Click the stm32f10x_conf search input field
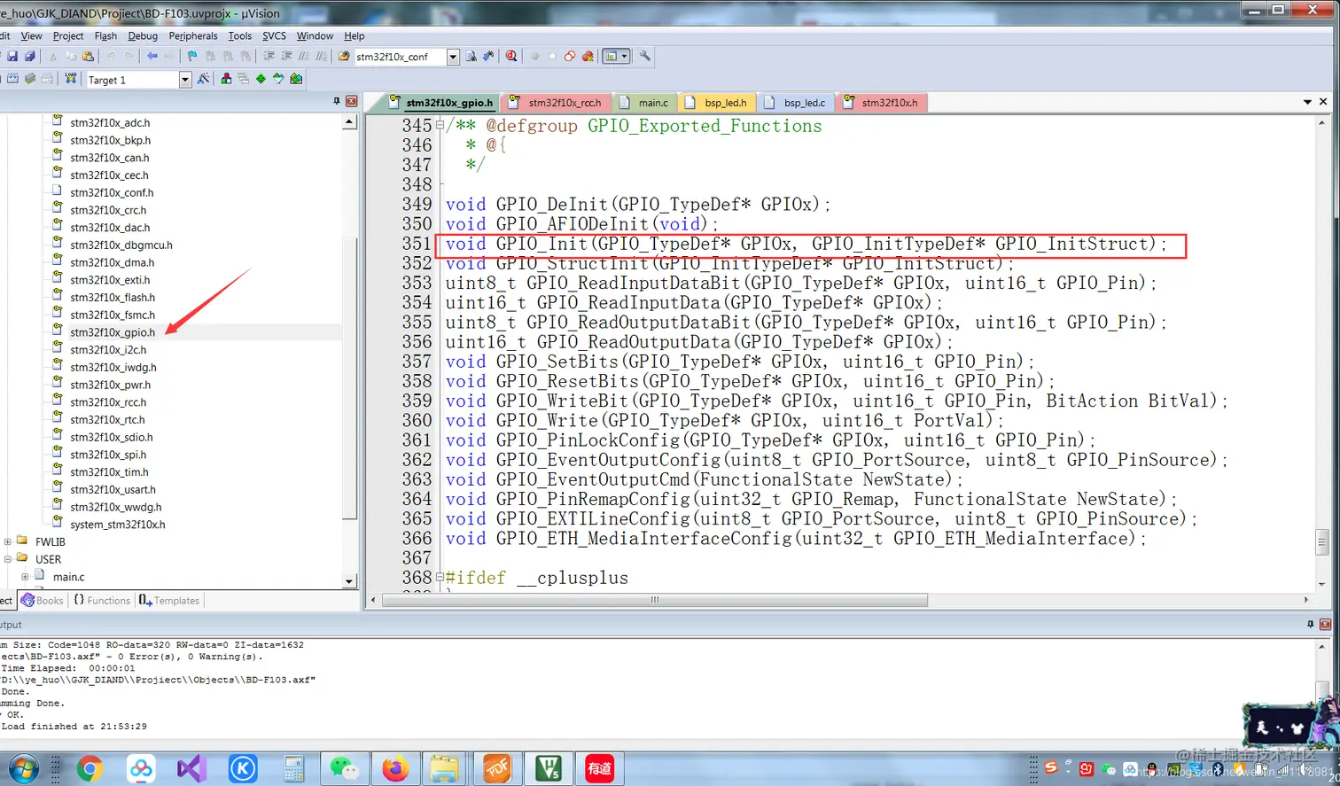 pos(401,57)
